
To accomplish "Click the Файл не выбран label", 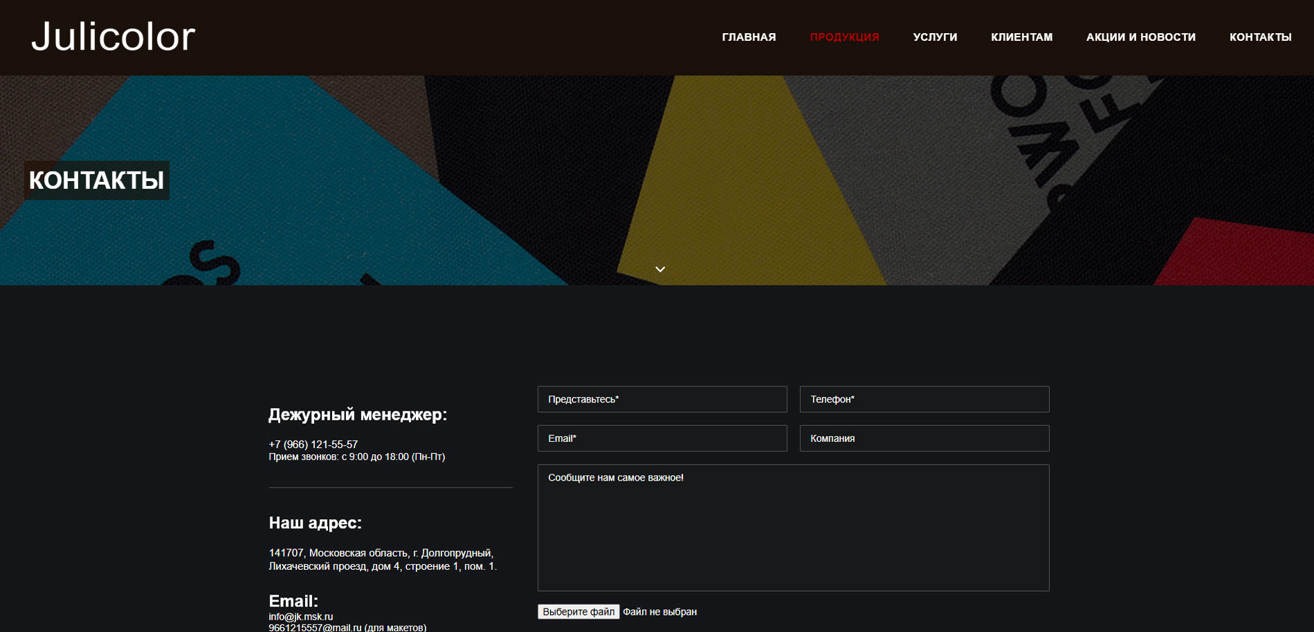I will (x=659, y=612).
